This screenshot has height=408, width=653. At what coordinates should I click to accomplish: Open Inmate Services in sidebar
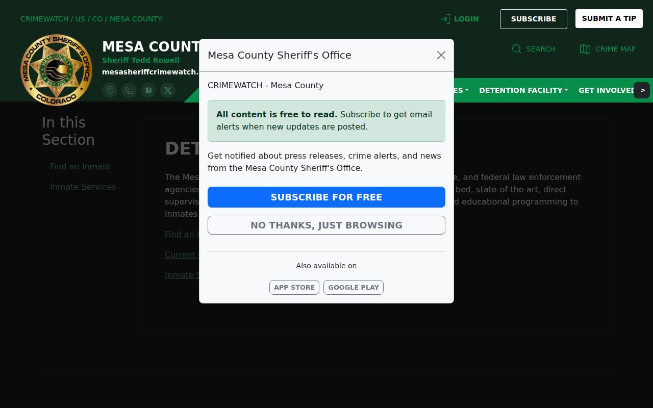(x=83, y=187)
